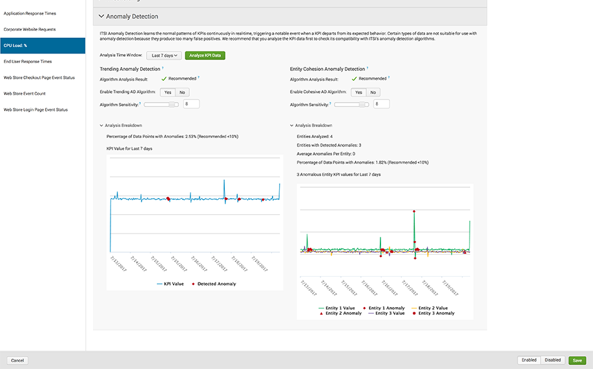This screenshot has width=593, height=369.
Task: Click Entity Cohesion Algorithm Sensitivity slider
Action: coord(351,105)
